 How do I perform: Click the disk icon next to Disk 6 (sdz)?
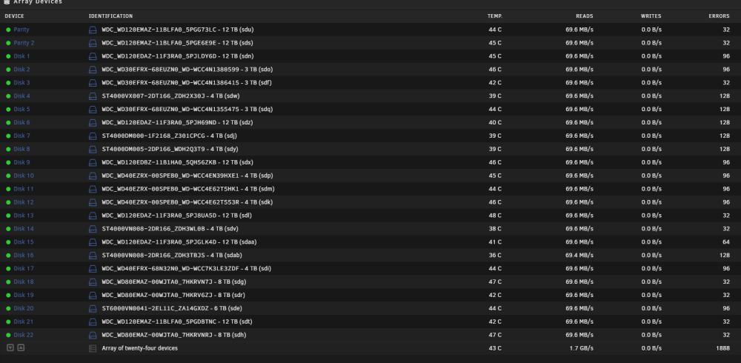93,122
